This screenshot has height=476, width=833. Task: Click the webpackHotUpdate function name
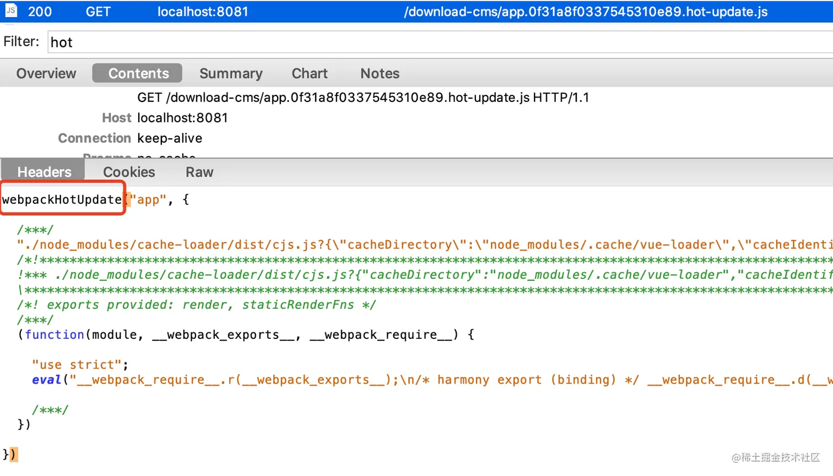[x=62, y=199]
